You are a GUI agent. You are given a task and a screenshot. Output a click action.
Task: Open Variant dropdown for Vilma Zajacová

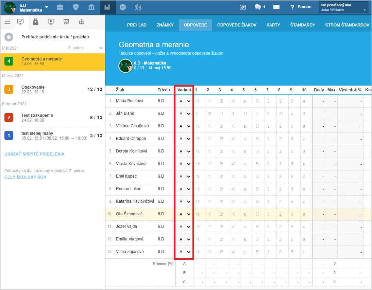click(x=185, y=252)
